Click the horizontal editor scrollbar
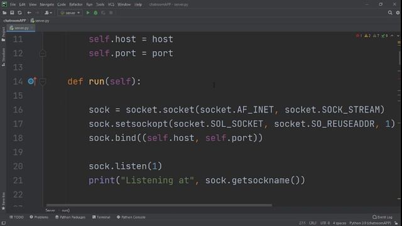Screen dimensions: 402x226 tap(159, 205)
